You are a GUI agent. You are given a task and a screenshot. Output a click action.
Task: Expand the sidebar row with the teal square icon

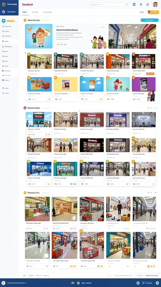pos(9,80)
